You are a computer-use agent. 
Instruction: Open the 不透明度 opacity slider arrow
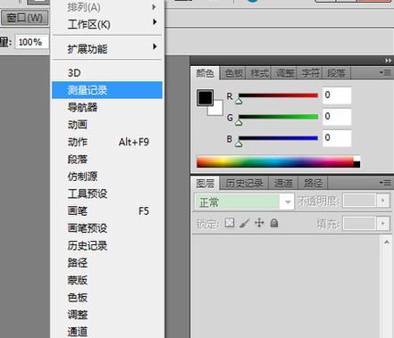pos(383,201)
